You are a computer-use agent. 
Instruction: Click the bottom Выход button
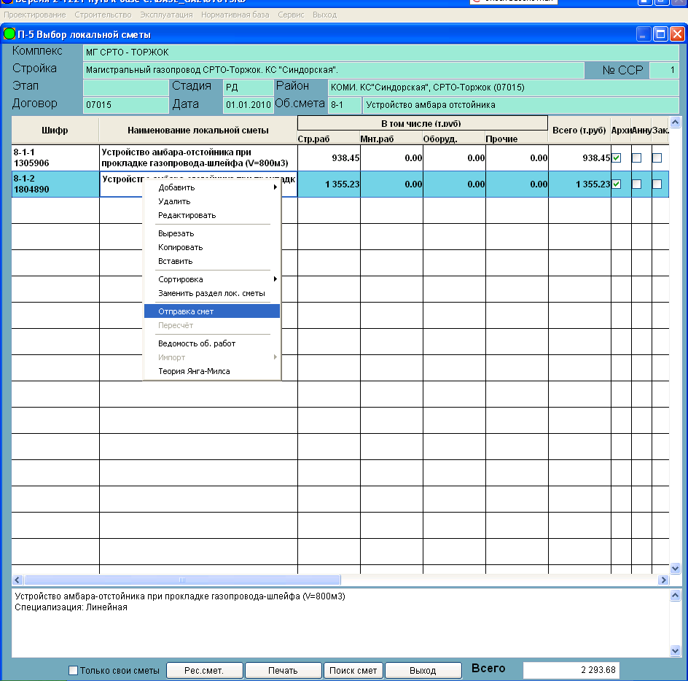point(423,671)
